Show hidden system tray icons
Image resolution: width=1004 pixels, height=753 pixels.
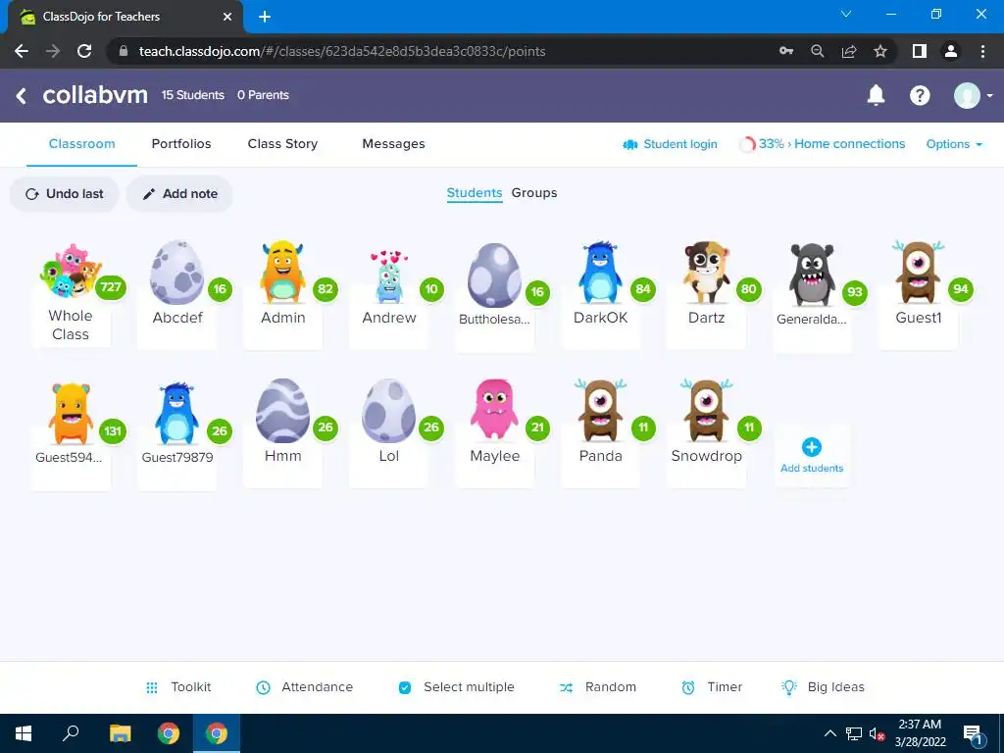(x=829, y=733)
